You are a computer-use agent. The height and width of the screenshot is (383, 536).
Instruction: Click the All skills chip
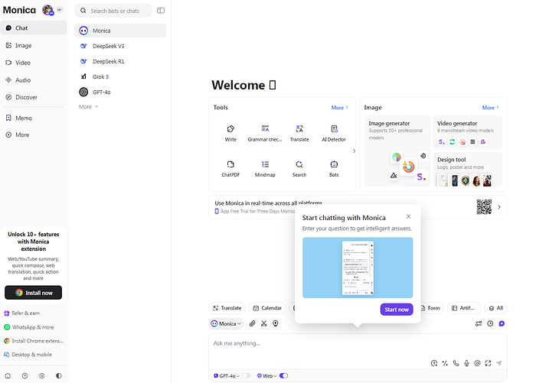pyautogui.click(x=496, y=308)
